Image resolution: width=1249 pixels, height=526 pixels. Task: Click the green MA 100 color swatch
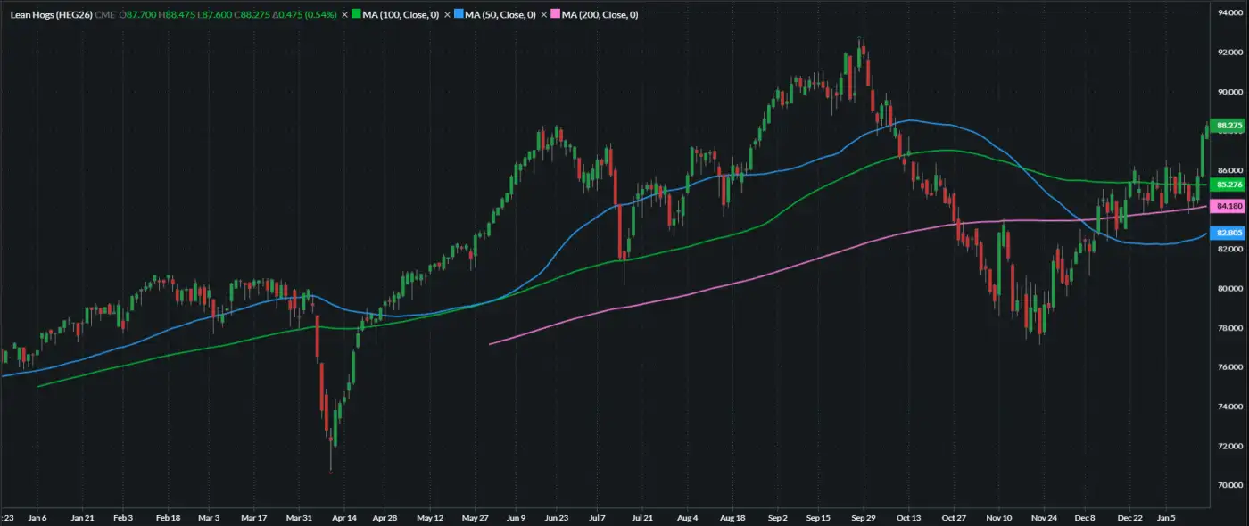pyautogui.click(x=357, y=15)
